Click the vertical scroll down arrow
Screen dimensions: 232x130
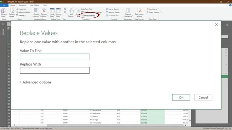190,121
